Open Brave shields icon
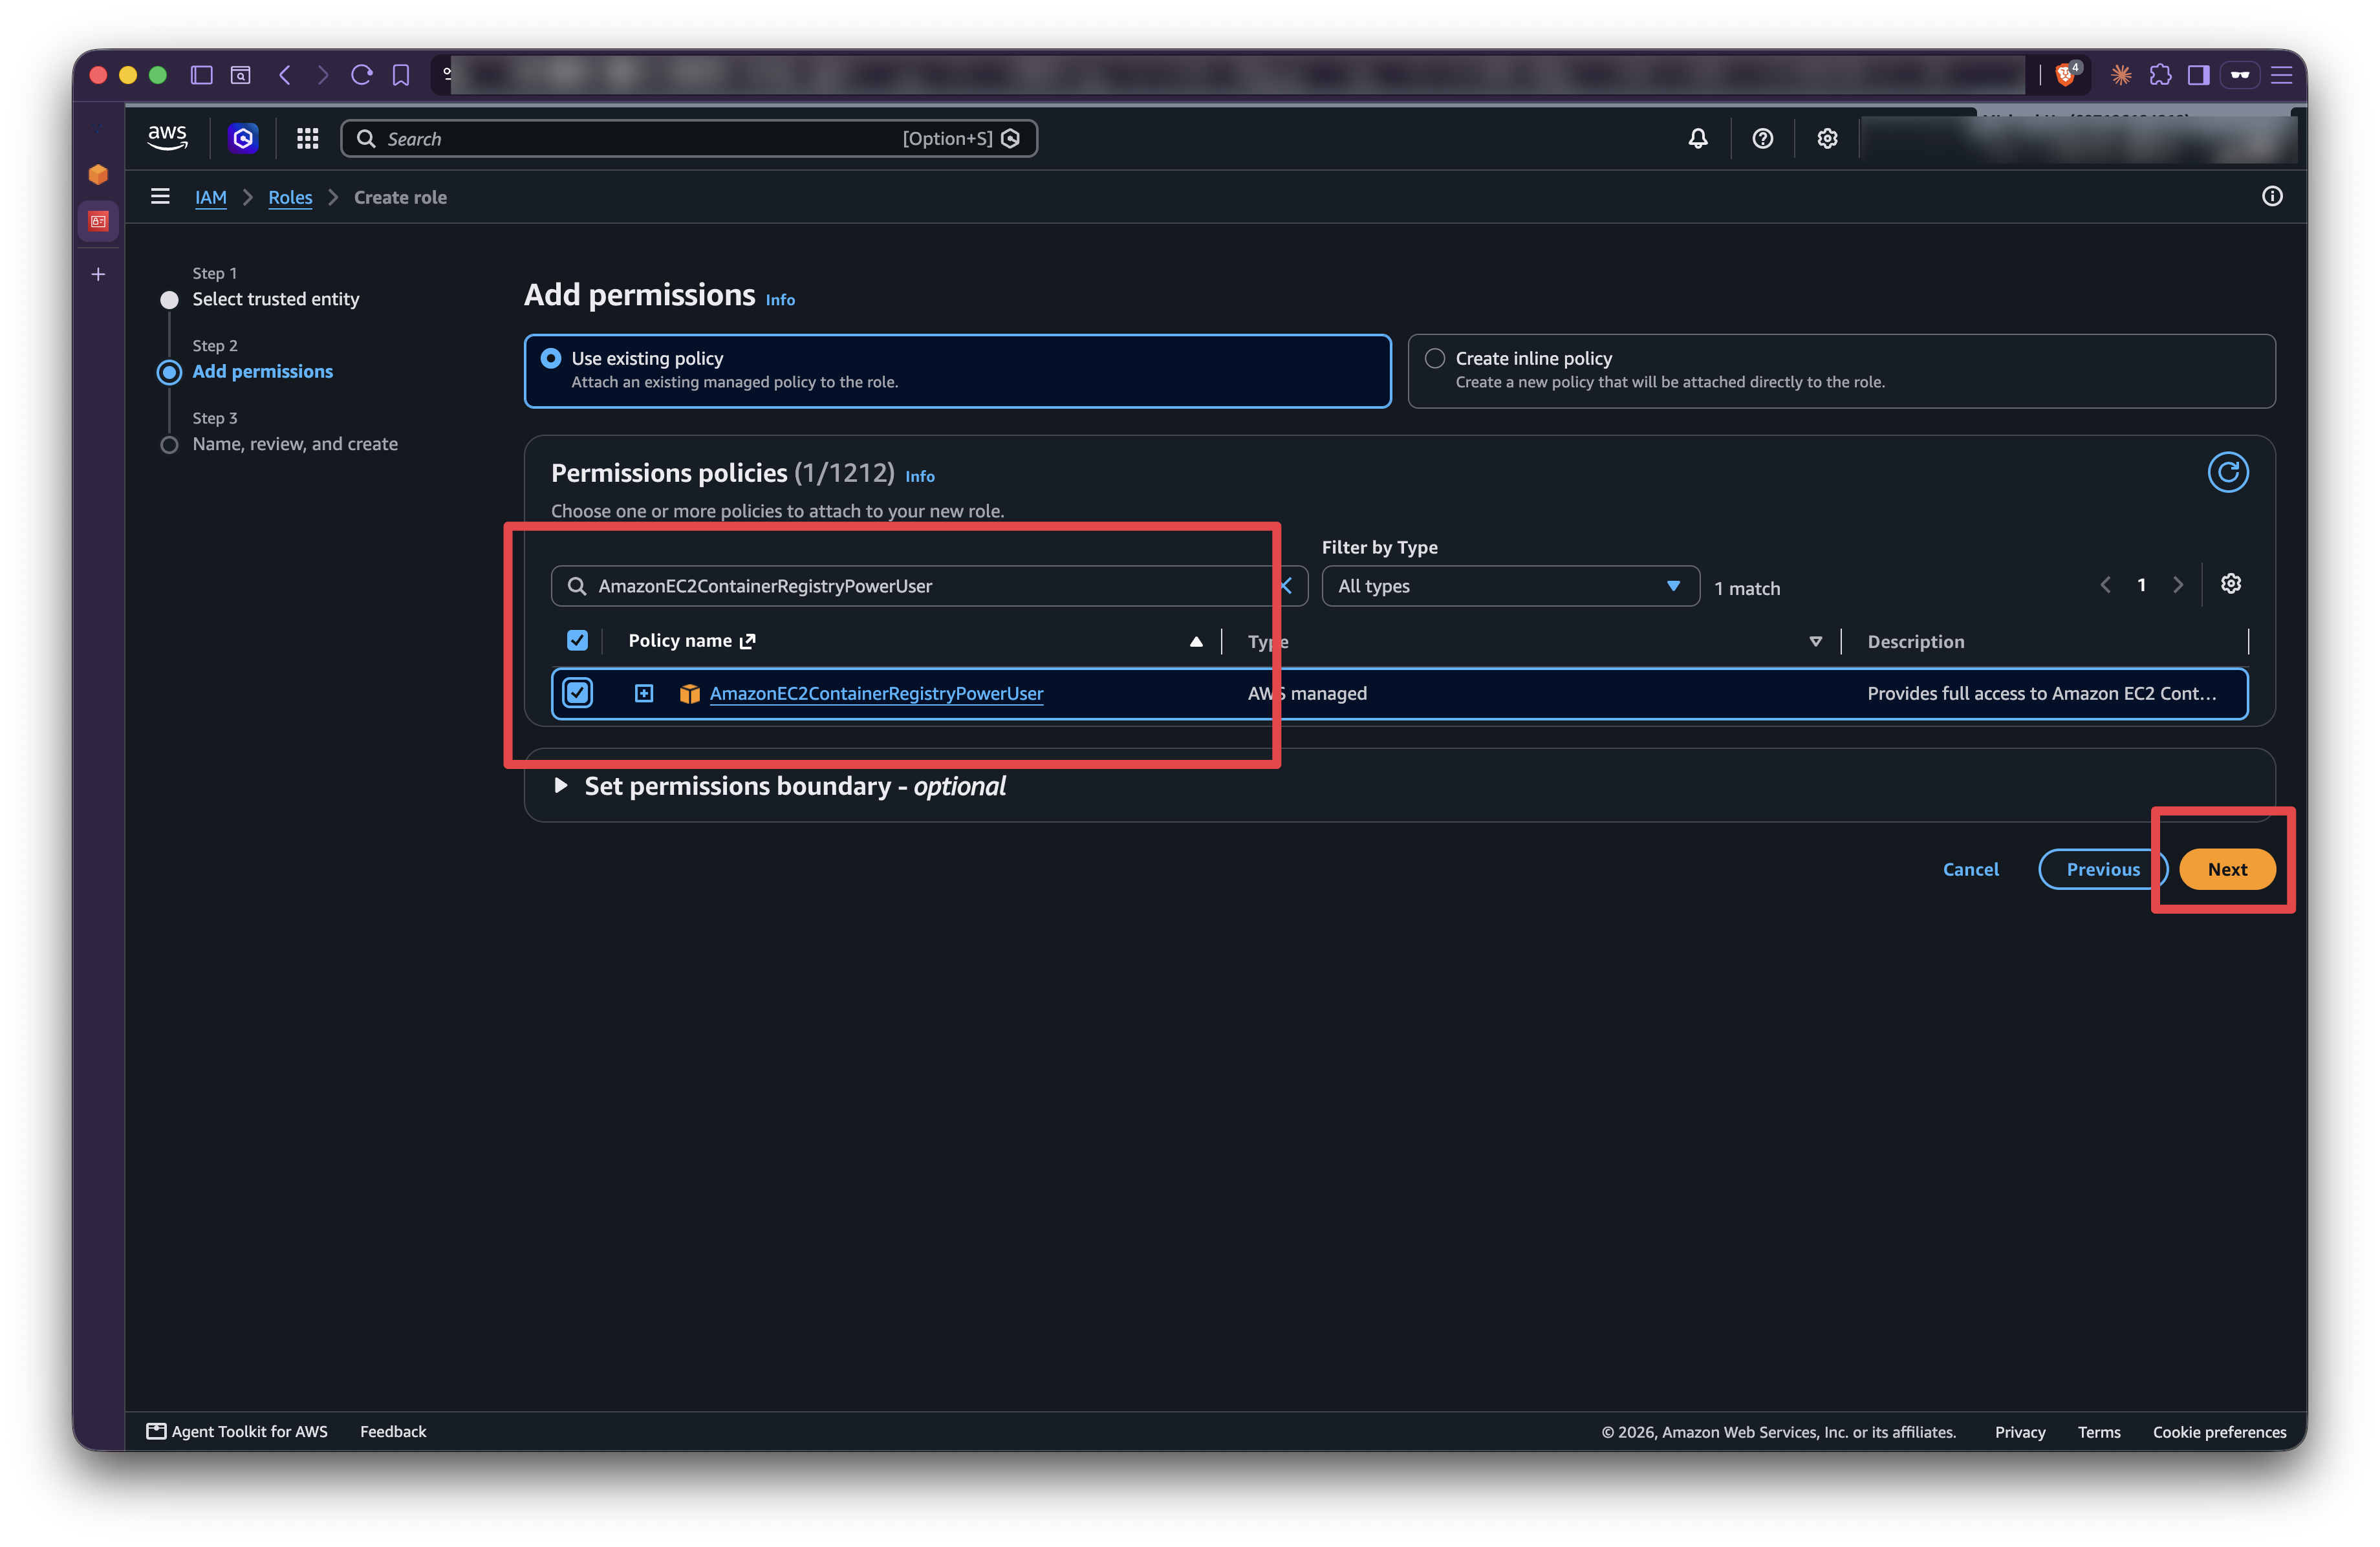 2066,75
